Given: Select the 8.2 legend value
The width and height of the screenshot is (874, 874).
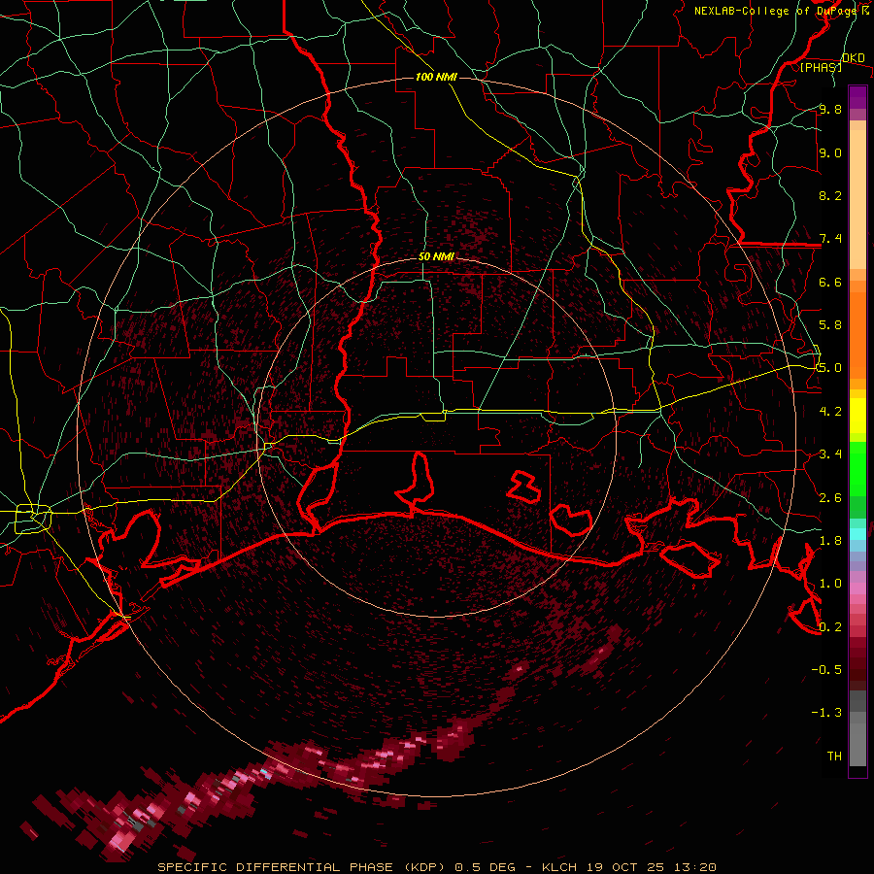Looking at the screenshot, I should click(830, 195).
